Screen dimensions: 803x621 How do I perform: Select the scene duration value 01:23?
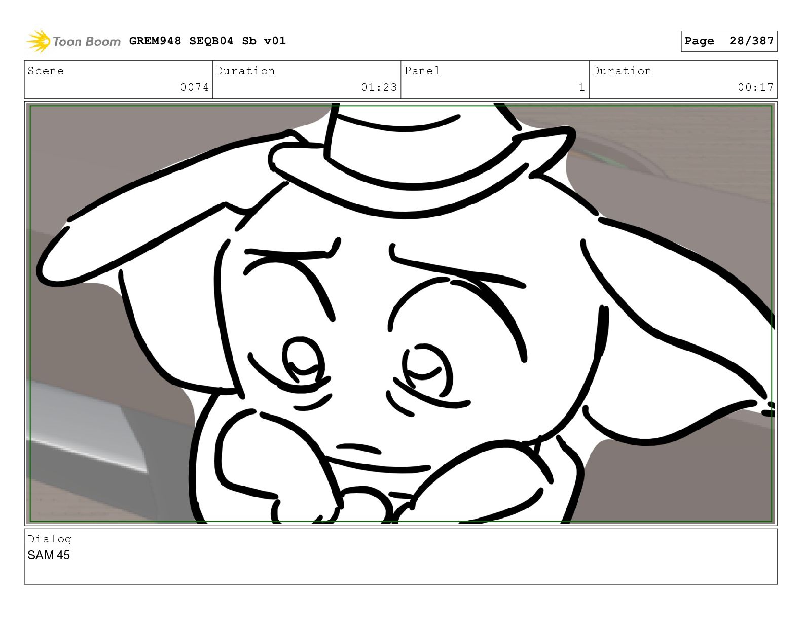[x=379, y=87]
